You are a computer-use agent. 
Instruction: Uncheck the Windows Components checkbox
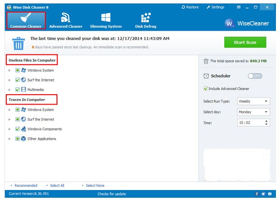(x=17, y=129)
